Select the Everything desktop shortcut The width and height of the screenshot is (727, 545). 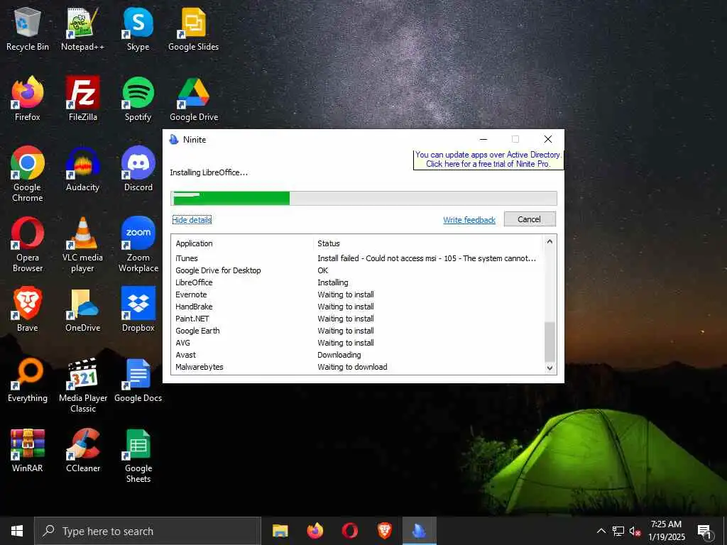[x=28, y=380]
